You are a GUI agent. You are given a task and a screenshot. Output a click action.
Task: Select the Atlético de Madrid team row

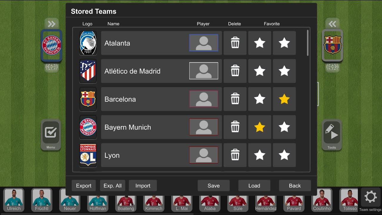pos(161,71)
